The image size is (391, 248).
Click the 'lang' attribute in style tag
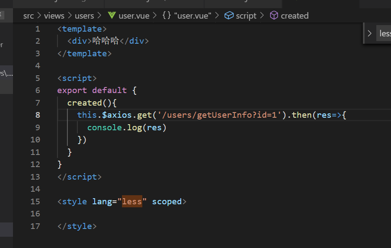click(x=102, y=202)
